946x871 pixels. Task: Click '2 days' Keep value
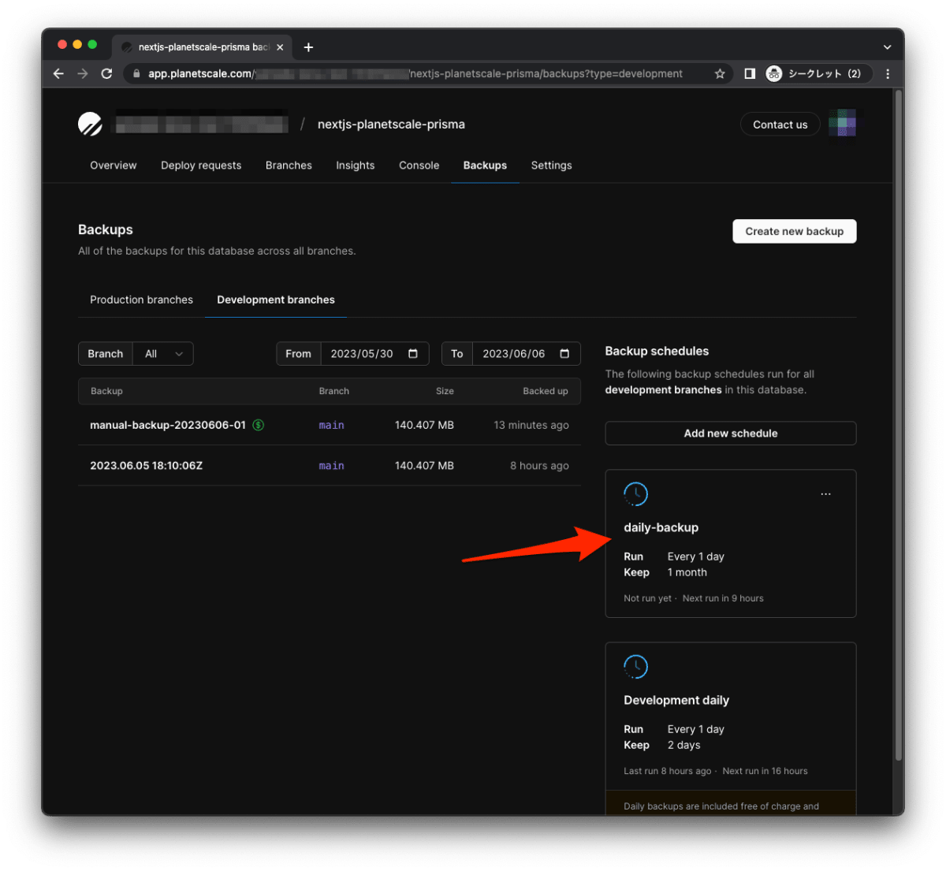point(684,745)
